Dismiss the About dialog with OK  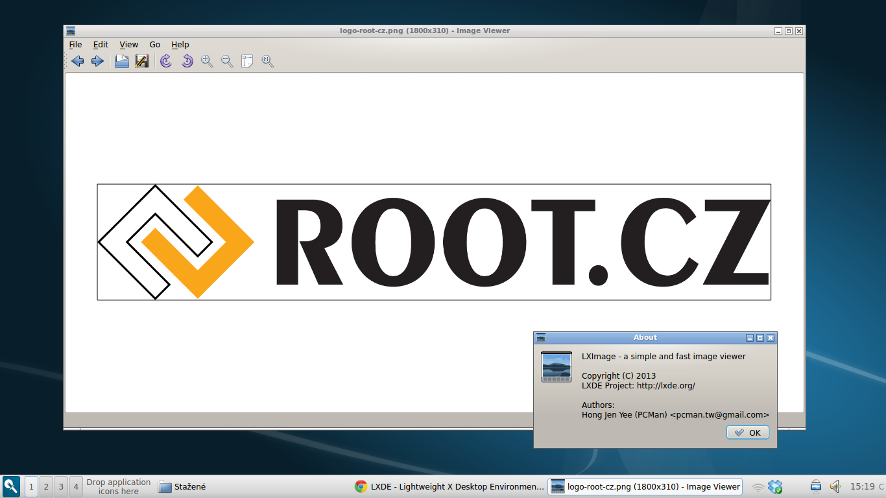click(x=747, y=432)
